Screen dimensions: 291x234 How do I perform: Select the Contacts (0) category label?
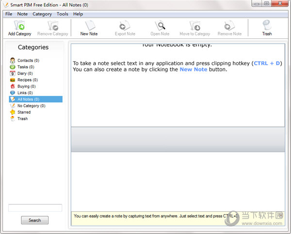(29, 60)
